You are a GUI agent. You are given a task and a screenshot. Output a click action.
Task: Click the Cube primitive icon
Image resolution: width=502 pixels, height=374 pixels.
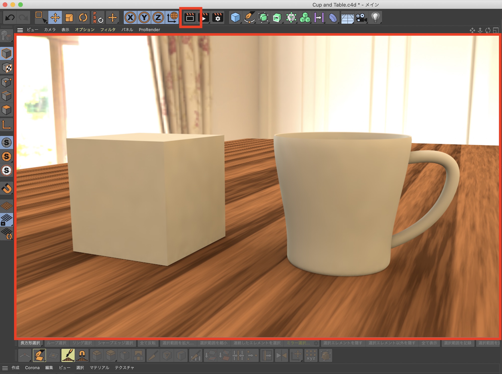pos(235,18)
